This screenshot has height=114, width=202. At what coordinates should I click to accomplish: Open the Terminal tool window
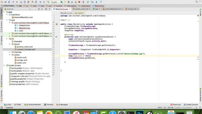point(49,104)
